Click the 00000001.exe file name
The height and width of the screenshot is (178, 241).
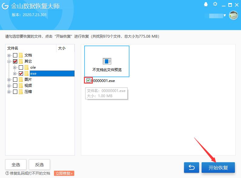(x=103, y=81)
